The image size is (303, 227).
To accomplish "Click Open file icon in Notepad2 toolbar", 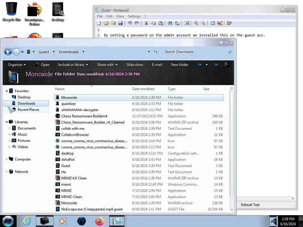I will pyautogui.click(x=106, y=23).
